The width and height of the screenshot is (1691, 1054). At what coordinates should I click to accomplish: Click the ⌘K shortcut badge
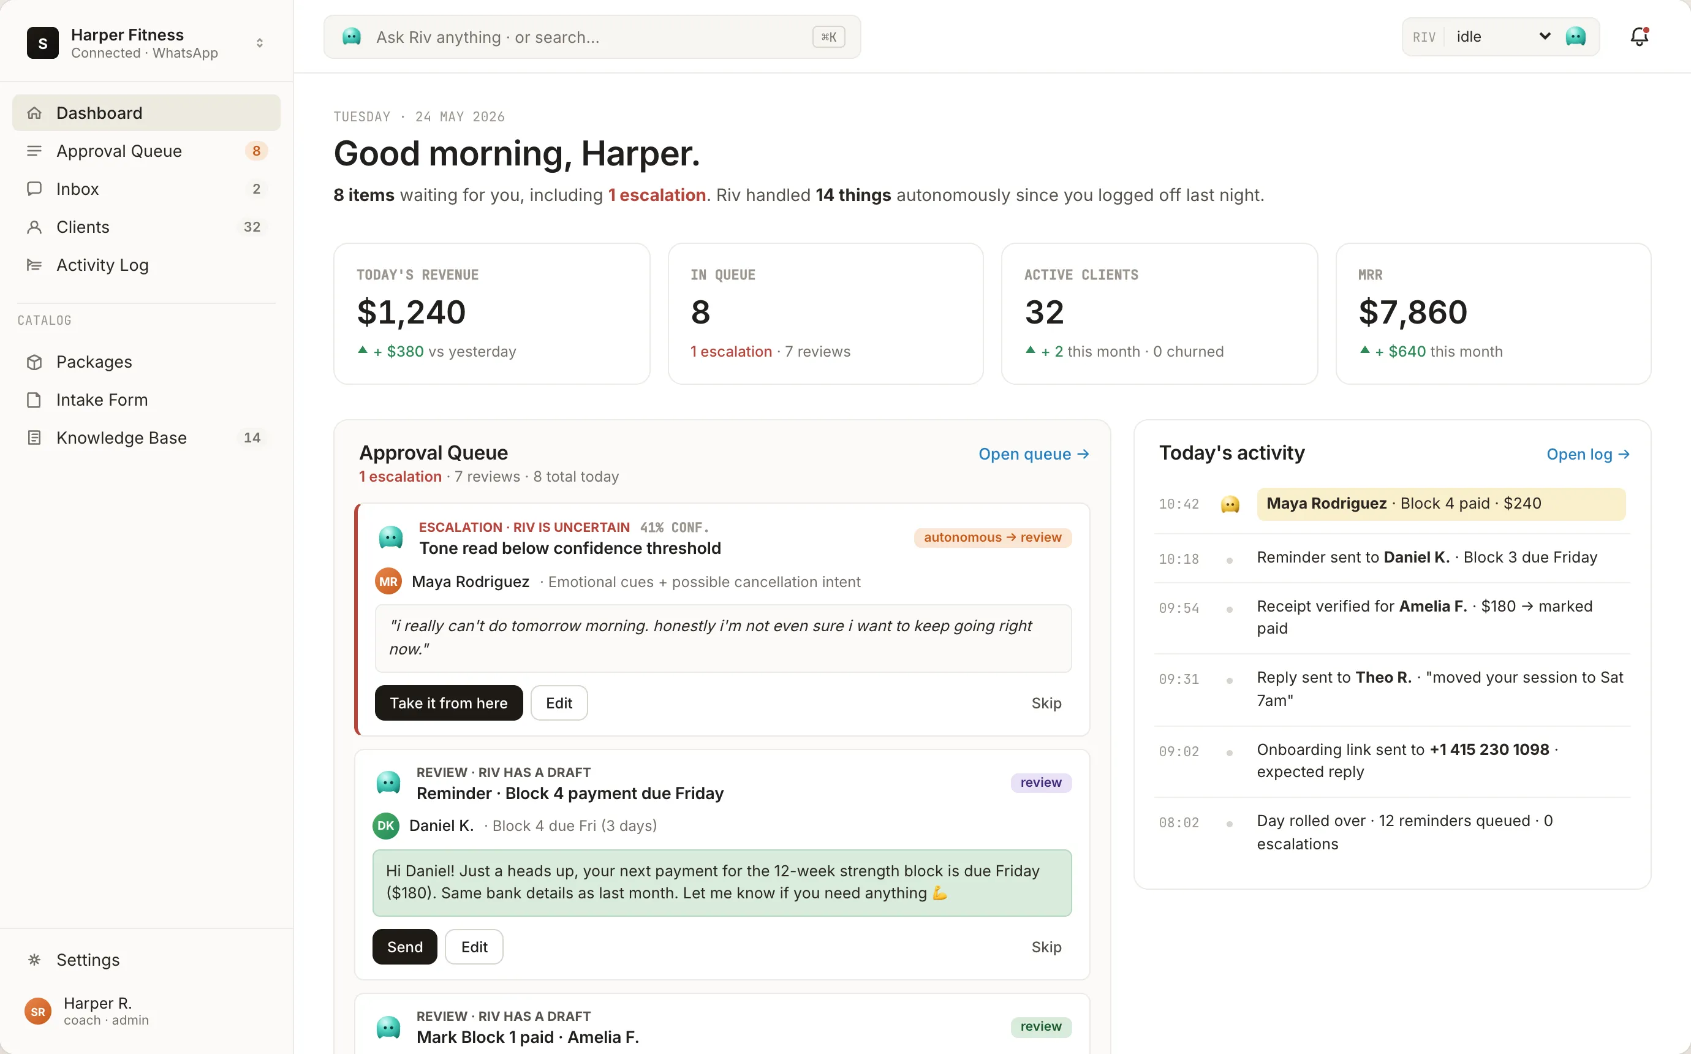828,37
